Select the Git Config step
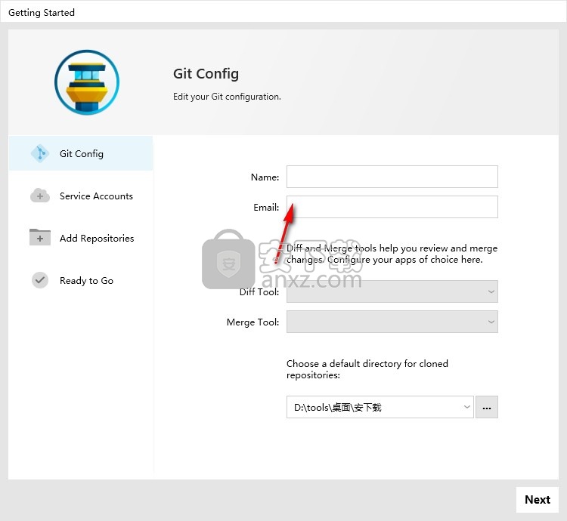The height and width of the screenshot is (521, 567). pyautogui.click(x=81, y=153)
